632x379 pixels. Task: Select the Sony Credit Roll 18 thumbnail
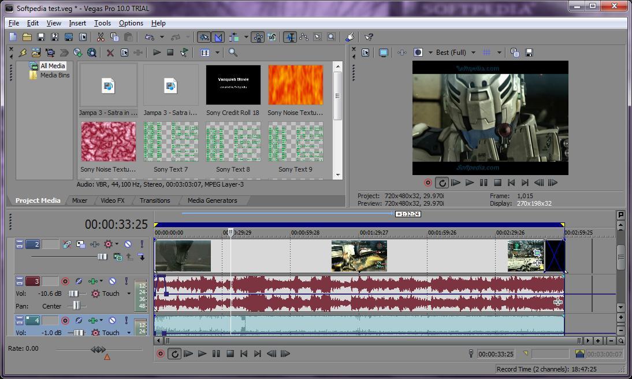[232, 86]
